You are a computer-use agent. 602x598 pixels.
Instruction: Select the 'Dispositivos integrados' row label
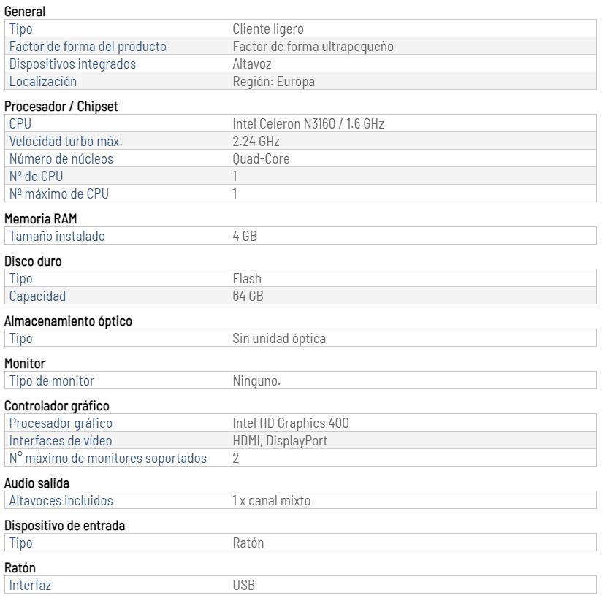point(72,64)
